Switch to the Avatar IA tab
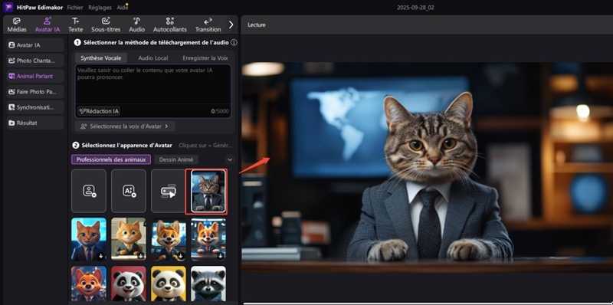613x305 pixels. (x=48, y=25)
